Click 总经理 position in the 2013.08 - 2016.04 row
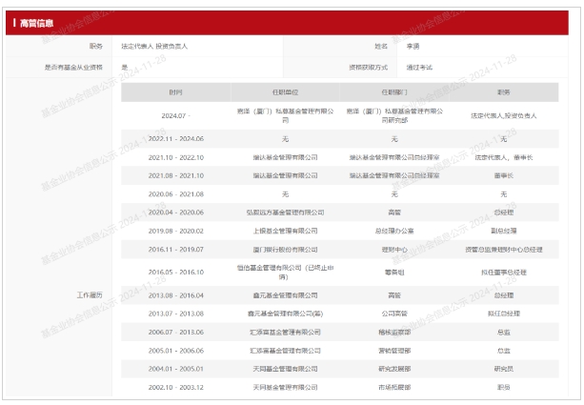 (x=504, y=295)
